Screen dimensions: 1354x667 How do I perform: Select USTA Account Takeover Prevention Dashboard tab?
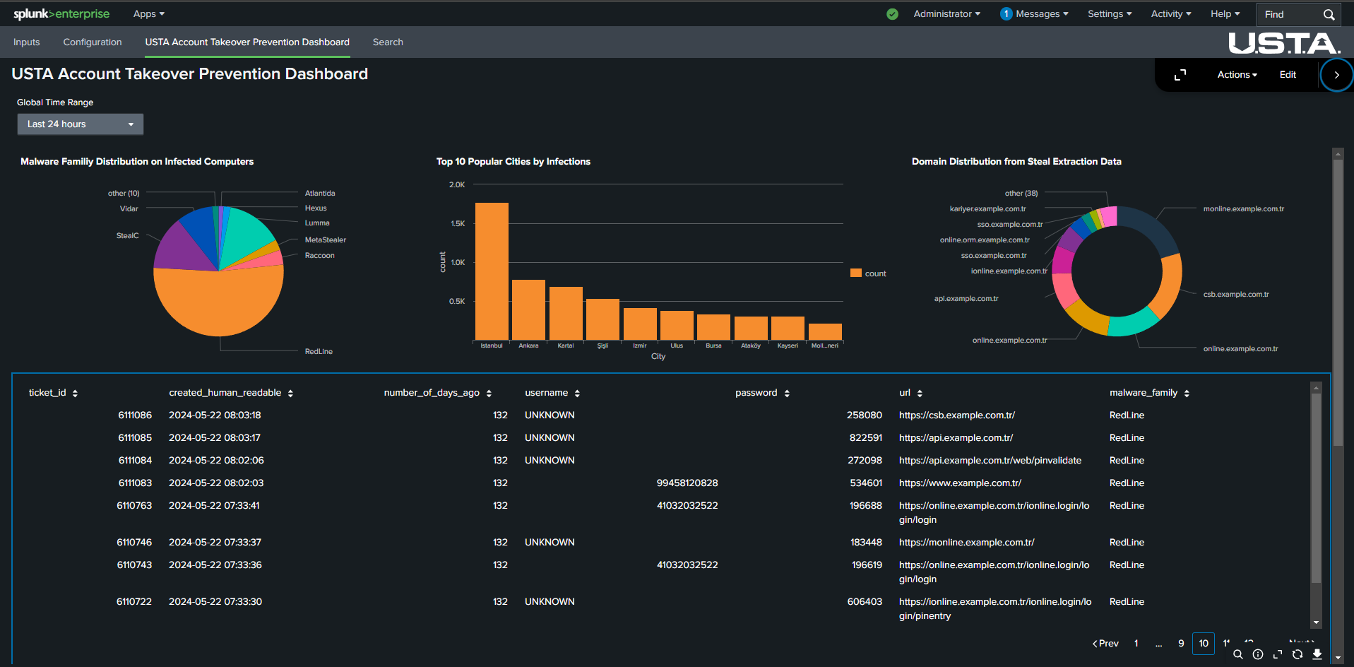click(x=247, y=42)
